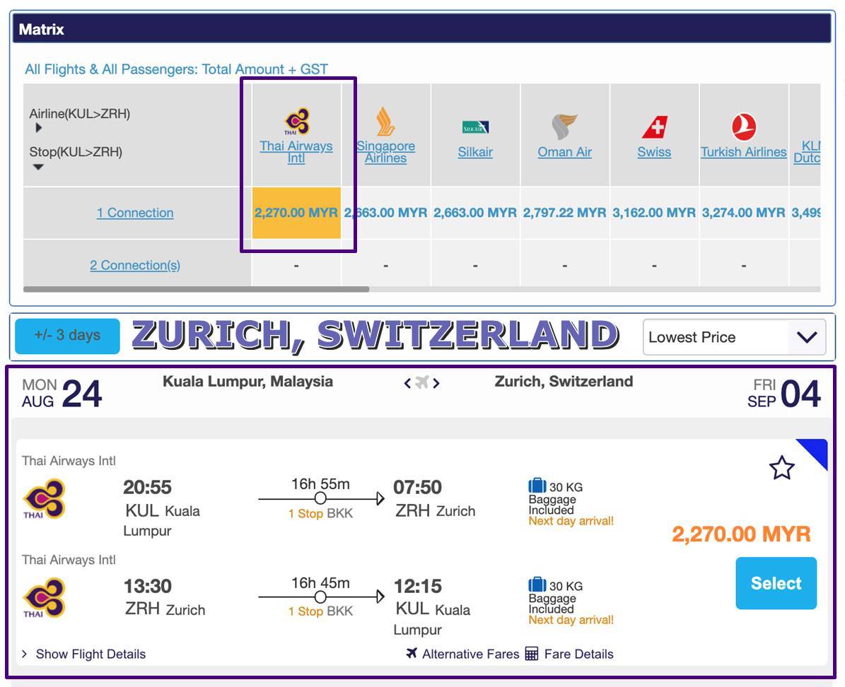This screenshot has width=845, height=687.
Task: Collapse Stop(KUL>ZRH) down arrow
Action: 38,167
